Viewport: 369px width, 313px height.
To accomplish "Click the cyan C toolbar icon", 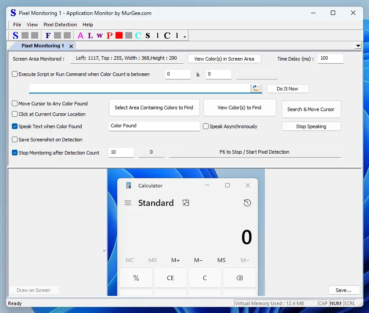I will [138, 36].
